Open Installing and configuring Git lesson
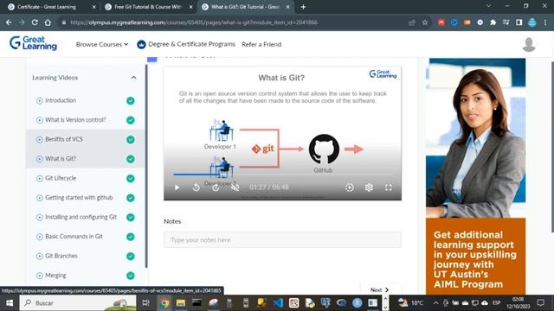The width and height of the screenshot is (554, 311). click(x=81, y=217)
